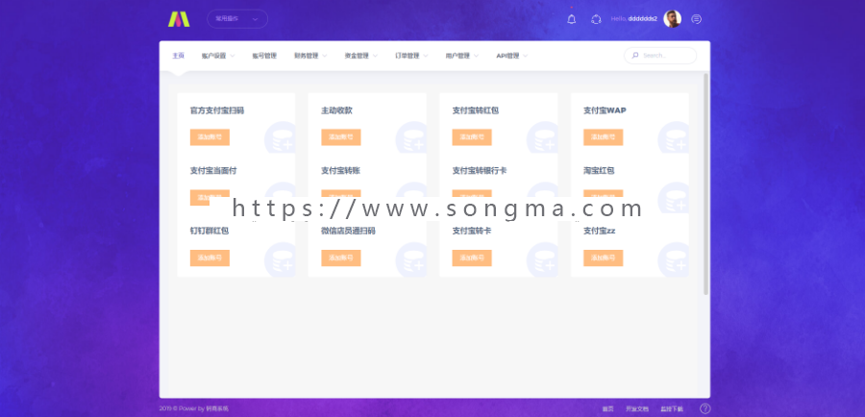Open the 账号管理 menu item
The width and height of the screenshot is (865, 417).
pyautogui.click(x=264, y=56)
